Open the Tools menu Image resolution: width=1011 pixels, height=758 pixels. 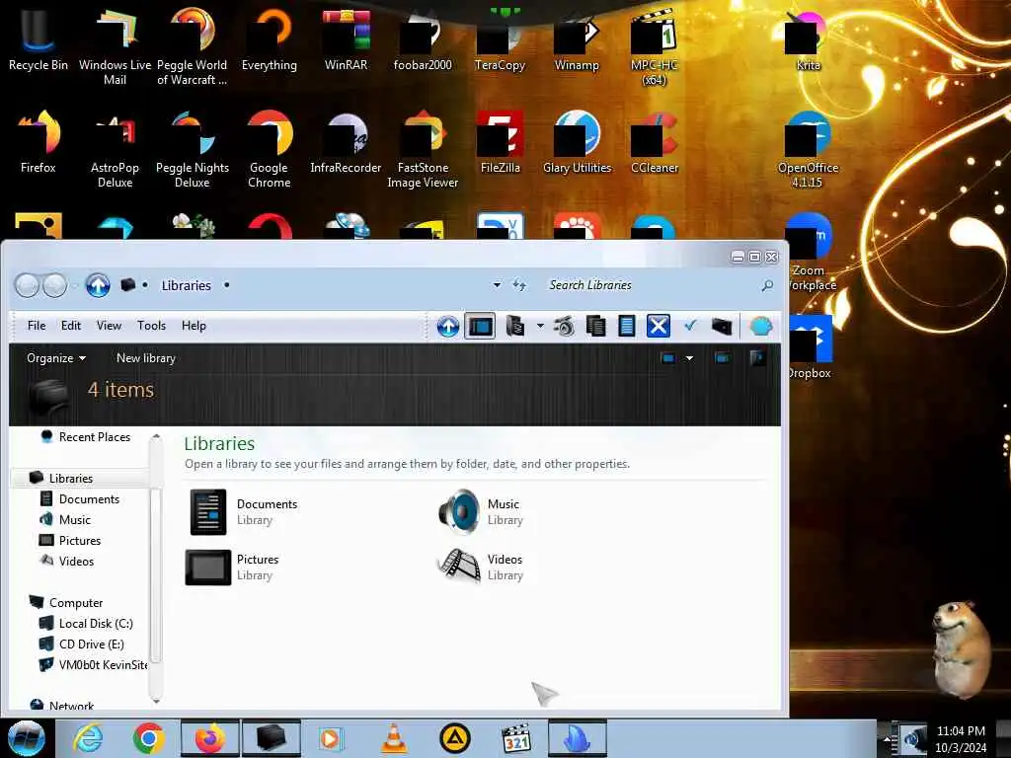click(x=151, y=326)
